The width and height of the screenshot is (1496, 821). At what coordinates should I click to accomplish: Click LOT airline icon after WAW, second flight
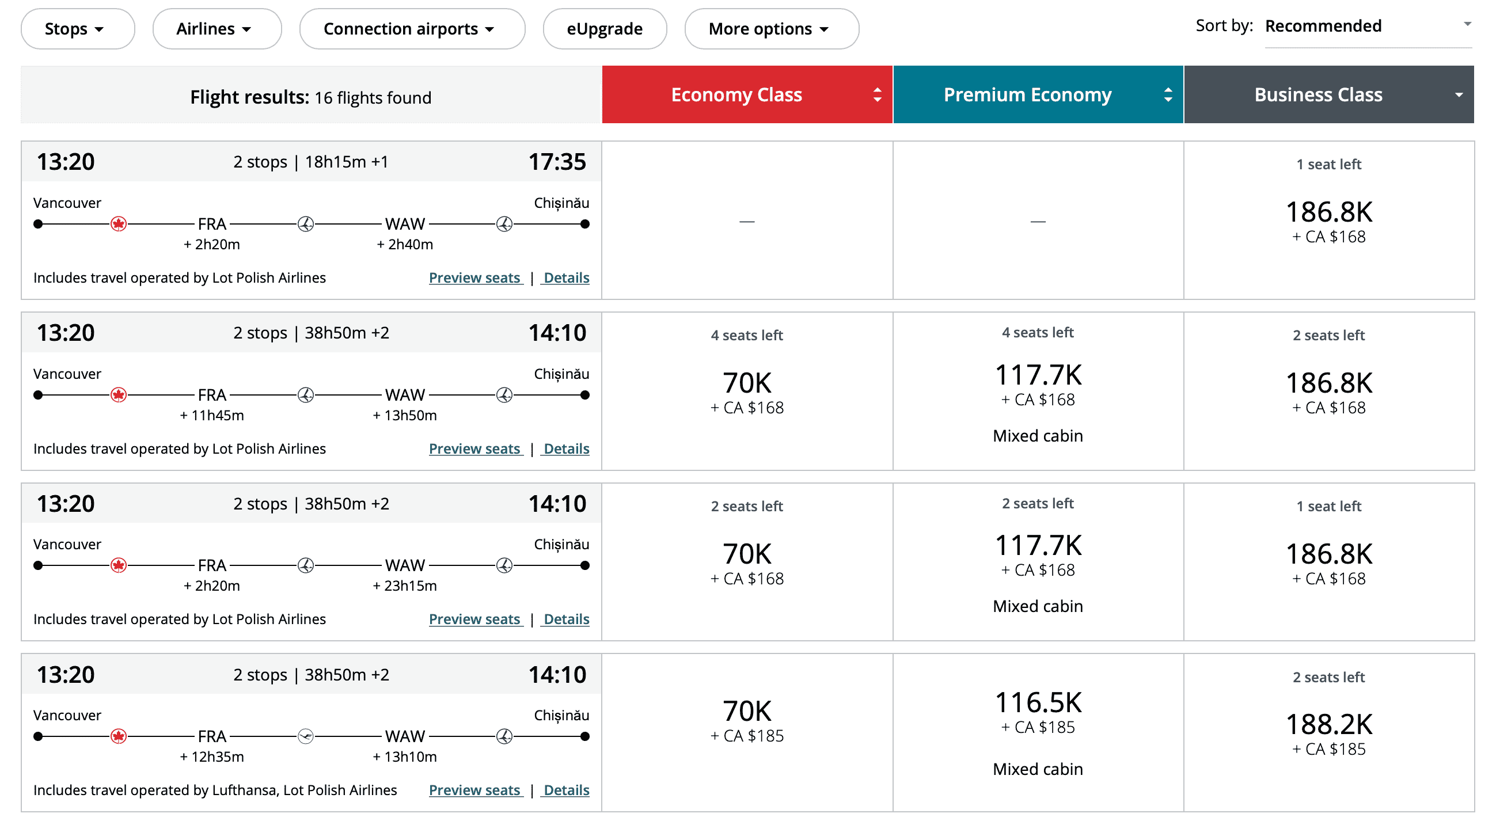coord(504,396)
